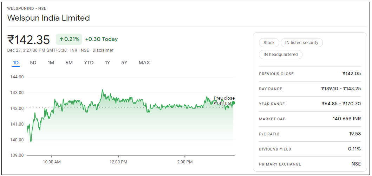The width and height of the screenshot is (372, 176).
Task: Click the Stock tag chip
Action: coord(269,43)
